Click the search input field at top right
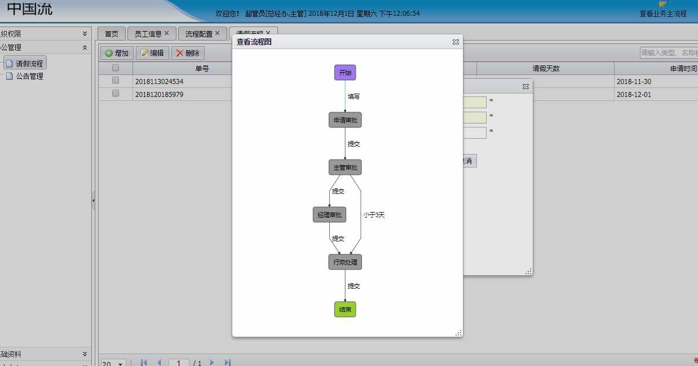Image resolution: width=698 pixels, height=366 pixels. 669,52
